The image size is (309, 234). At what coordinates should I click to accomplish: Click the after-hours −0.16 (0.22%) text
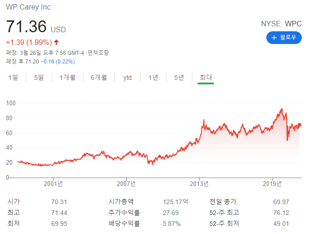[x=58, y=62]
